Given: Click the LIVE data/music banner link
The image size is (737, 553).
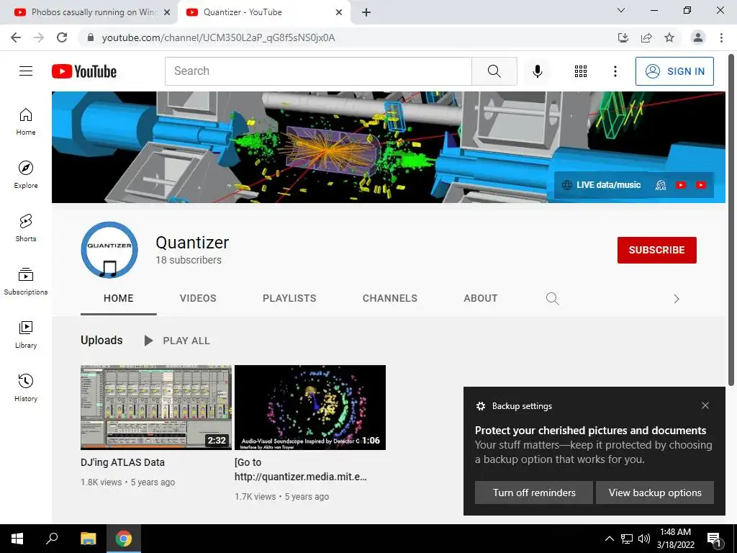Looking at the screenshot, I should [602, 185].
